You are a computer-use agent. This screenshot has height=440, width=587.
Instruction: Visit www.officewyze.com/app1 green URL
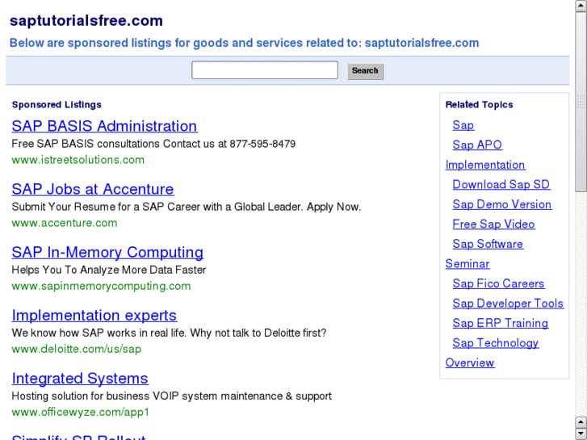click(x=81, y=413)
